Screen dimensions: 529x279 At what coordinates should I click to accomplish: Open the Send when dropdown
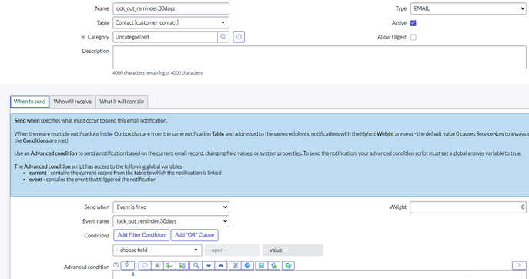point(171,207)
